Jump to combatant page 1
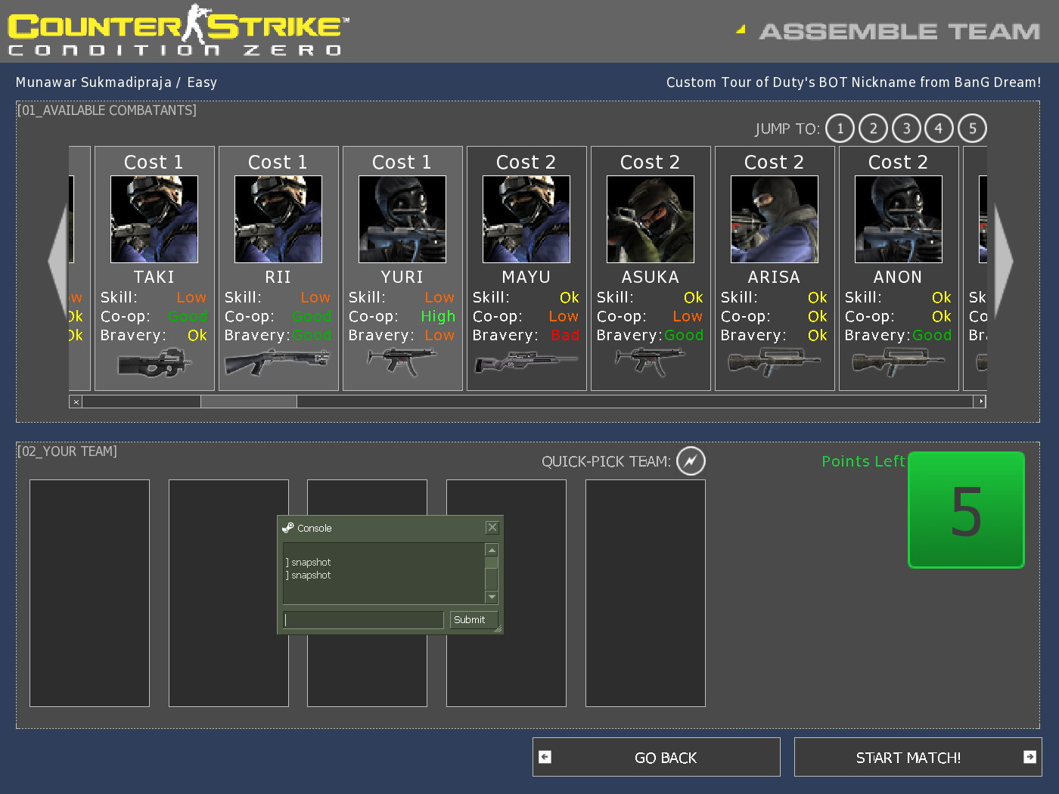The height and width of the screenshot is (794, 1059). point(840,129)
